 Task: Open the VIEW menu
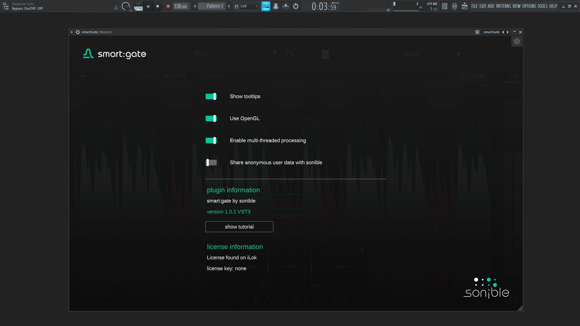(x=517, y=6)
